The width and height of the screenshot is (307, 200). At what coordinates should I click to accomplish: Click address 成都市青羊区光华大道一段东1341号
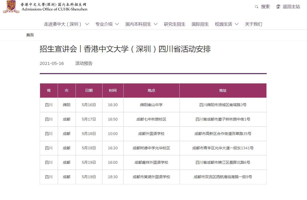point(223,148)
